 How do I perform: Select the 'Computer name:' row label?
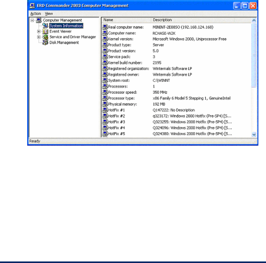pos(122,33)
